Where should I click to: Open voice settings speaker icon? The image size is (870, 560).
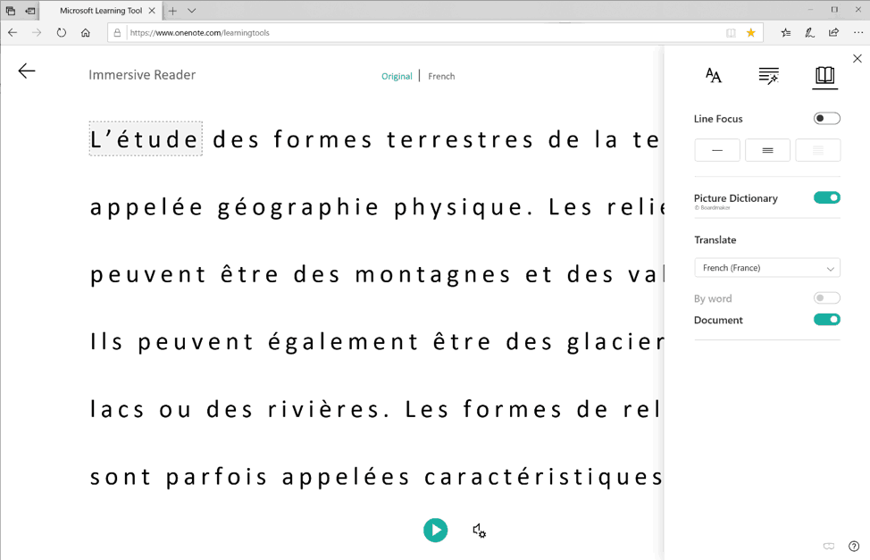(x=479, y=531)
